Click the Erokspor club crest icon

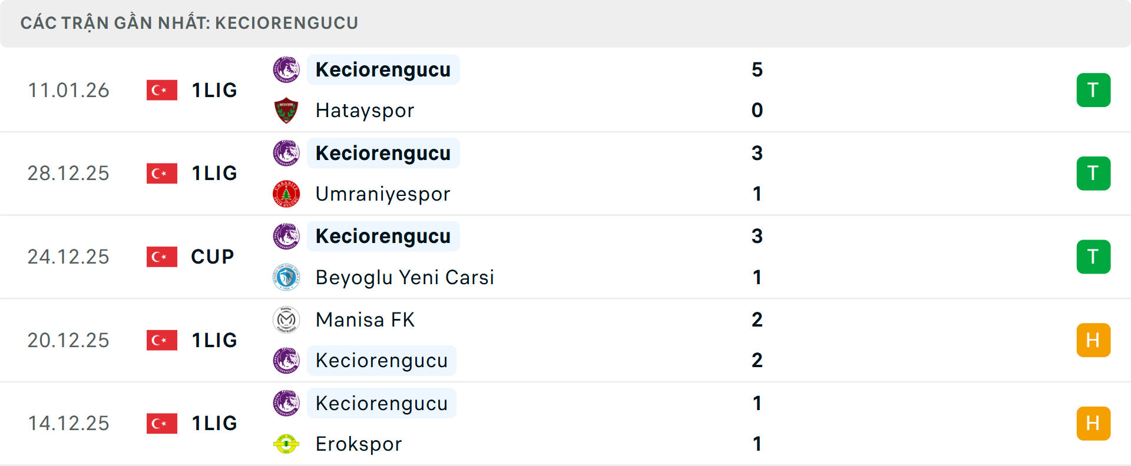point(286,444)
